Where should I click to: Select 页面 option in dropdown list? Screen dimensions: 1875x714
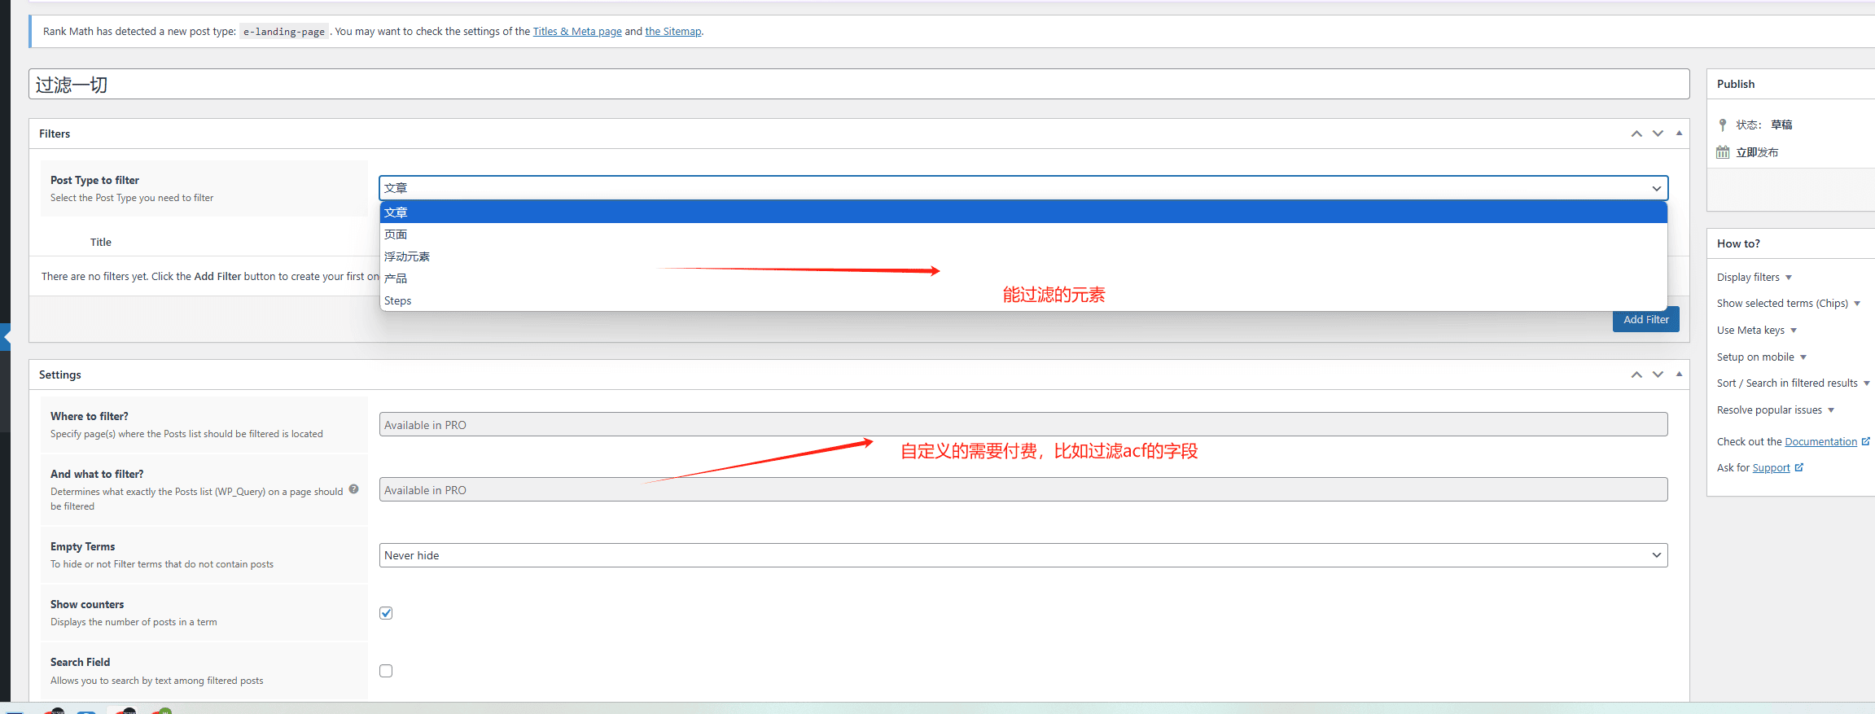point(1023,234)
